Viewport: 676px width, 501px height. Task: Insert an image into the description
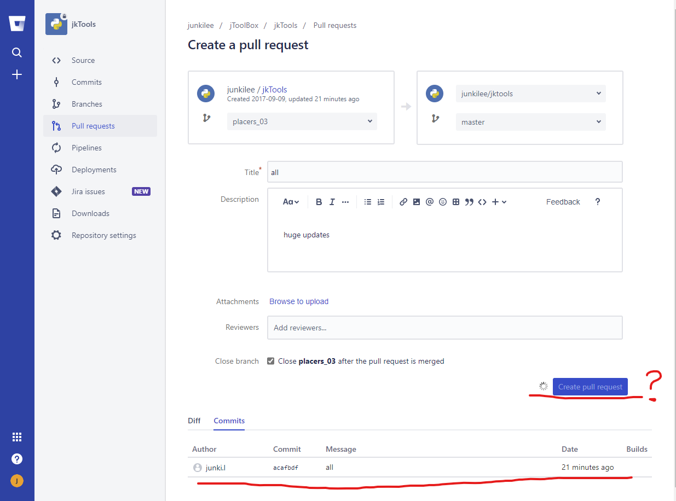coord(417,201)
